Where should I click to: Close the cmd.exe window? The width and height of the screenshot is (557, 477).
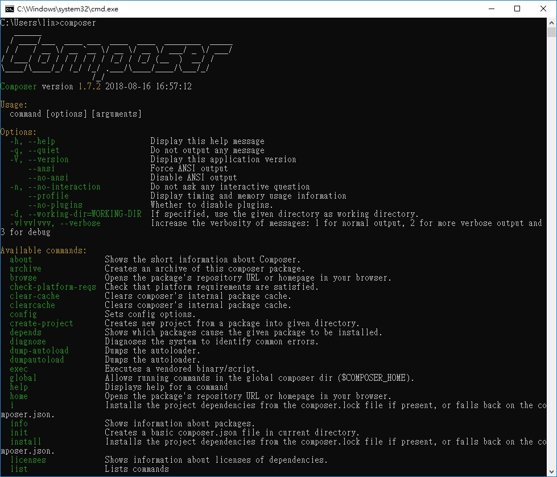pos(543,9)
